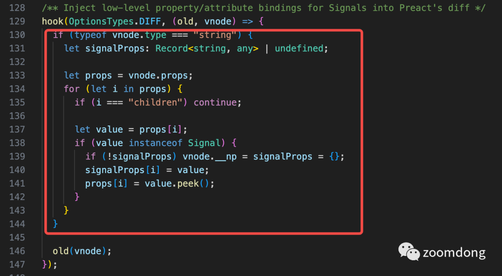Click the OptionsTypes identifier on line 129
The width and height of the screenshot is (502, 276).
(101, 21)
